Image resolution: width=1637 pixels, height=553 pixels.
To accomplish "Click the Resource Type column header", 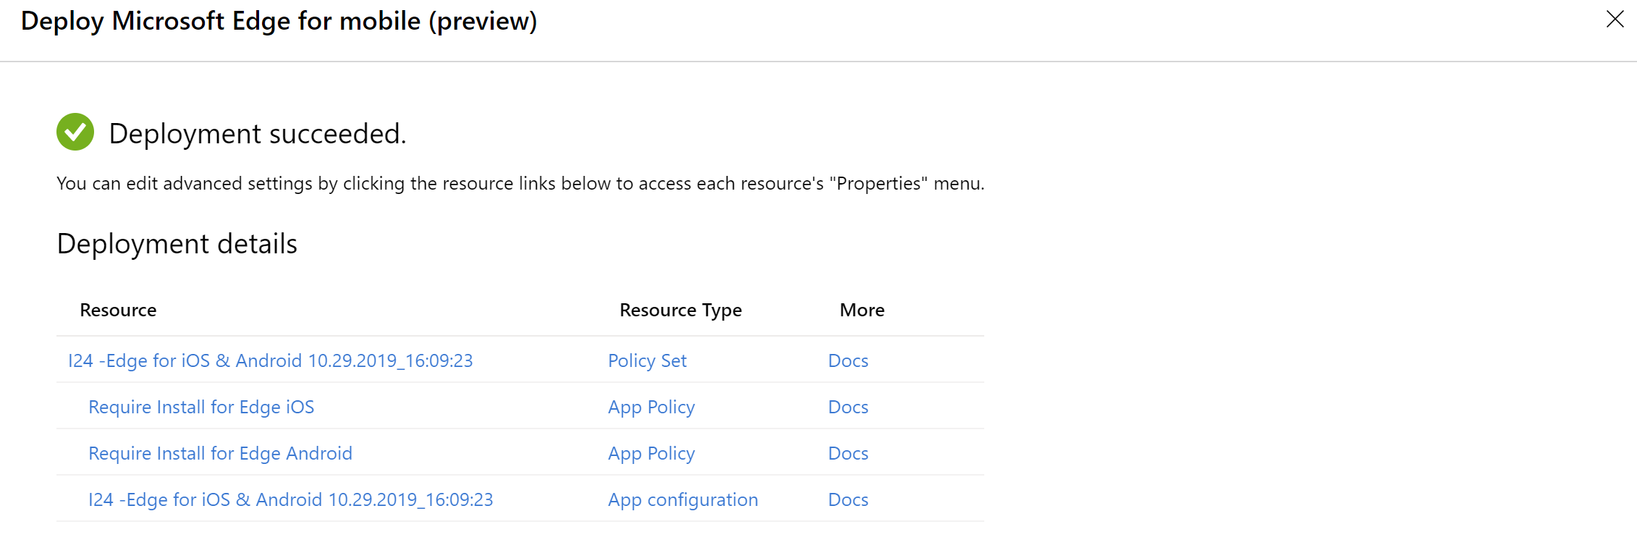I will coord(680,310).
